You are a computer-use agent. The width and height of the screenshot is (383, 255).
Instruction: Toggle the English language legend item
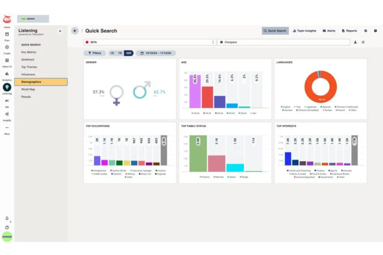285,107
